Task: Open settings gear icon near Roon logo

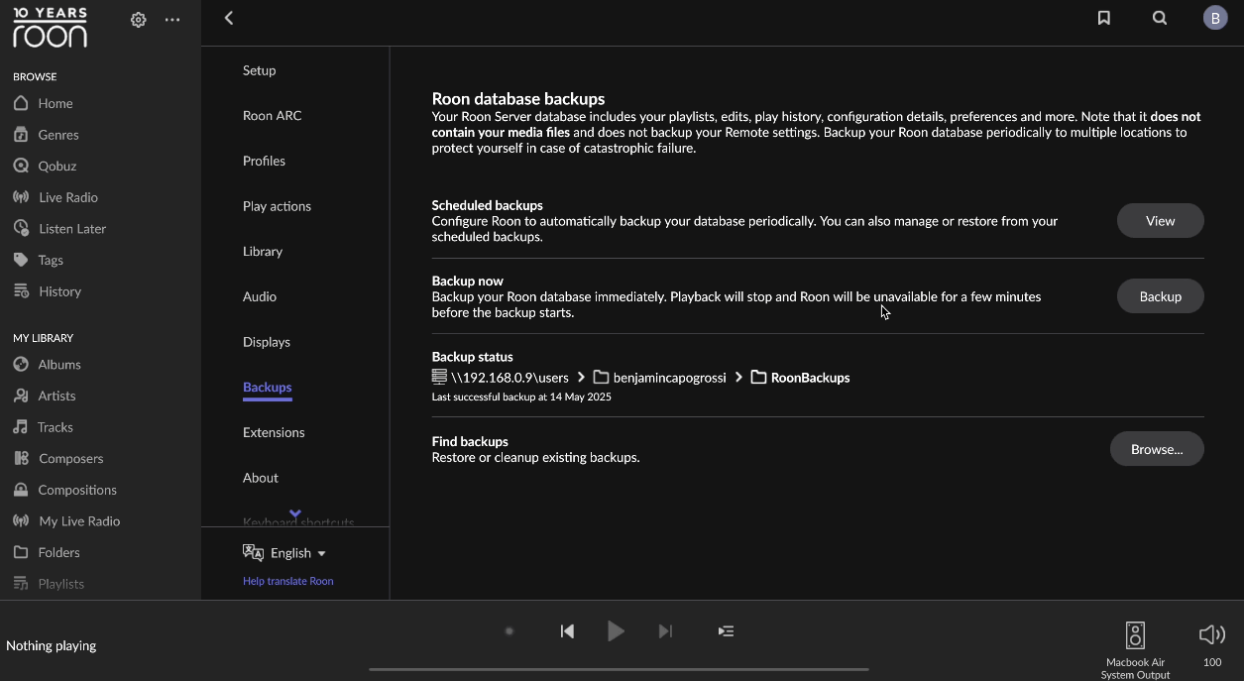Action: click(x=139, y=20)
